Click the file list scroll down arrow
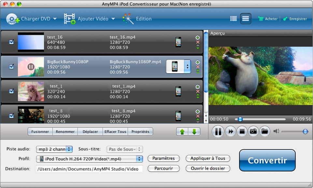Screen dimensions: 313x188 (x=206, y=121)
